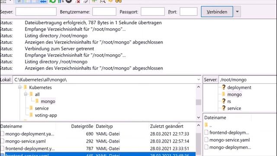Select the 'all' folder in local tree

pos(37,94)
